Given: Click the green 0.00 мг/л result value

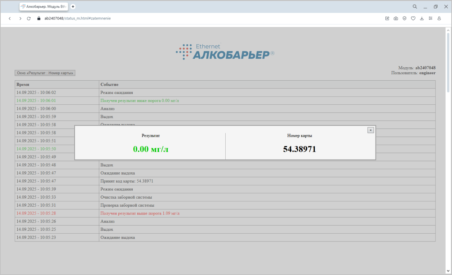Looking at the screenshot, I should (x=151, y=149).
